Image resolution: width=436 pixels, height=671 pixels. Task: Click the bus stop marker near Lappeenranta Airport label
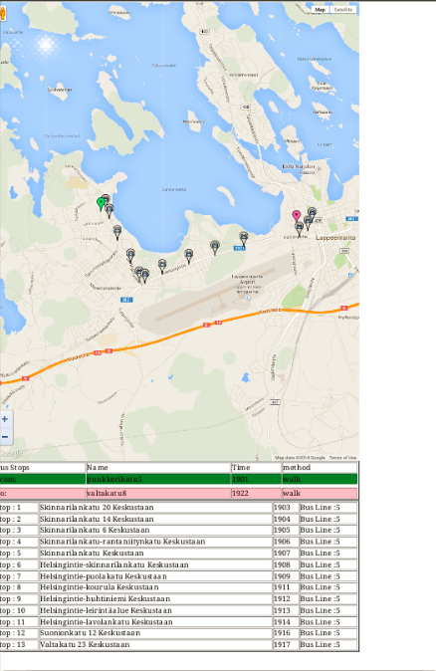click(244, 238)
